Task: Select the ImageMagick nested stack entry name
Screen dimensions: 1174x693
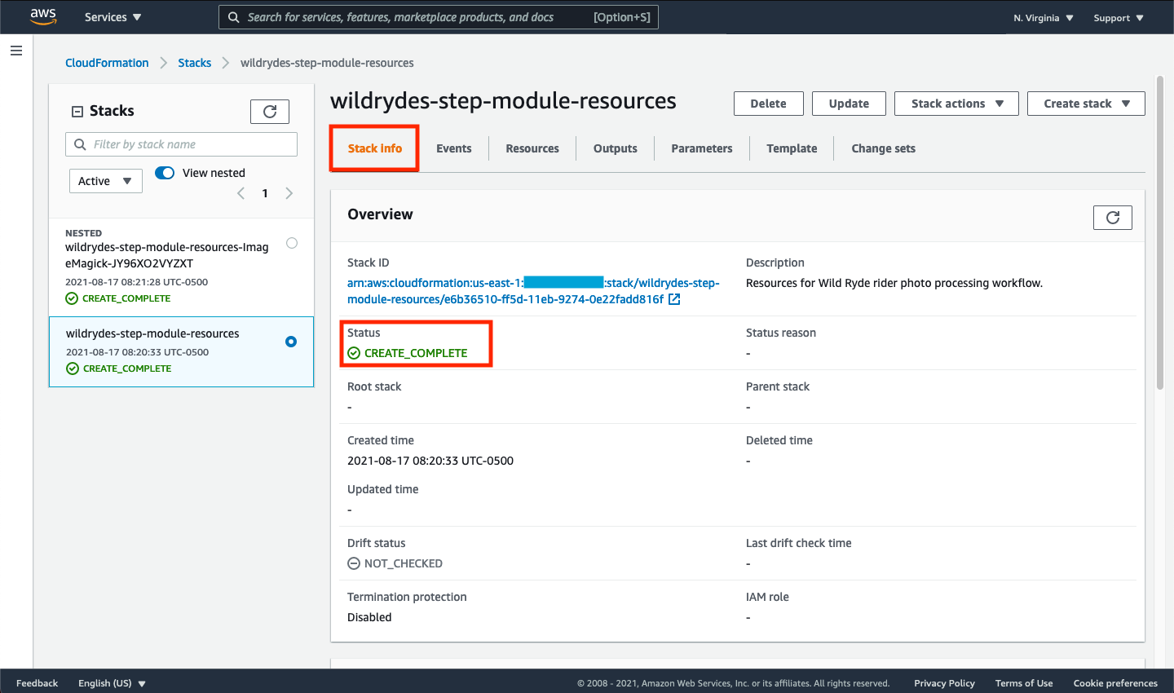Action: point(166,255)
